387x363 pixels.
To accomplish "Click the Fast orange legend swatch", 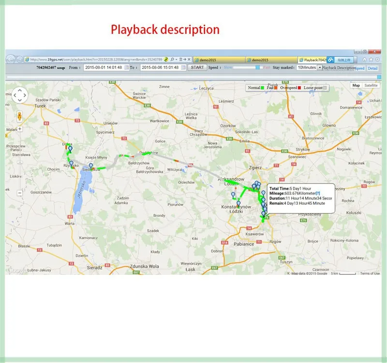I will [x=276, y=88].
